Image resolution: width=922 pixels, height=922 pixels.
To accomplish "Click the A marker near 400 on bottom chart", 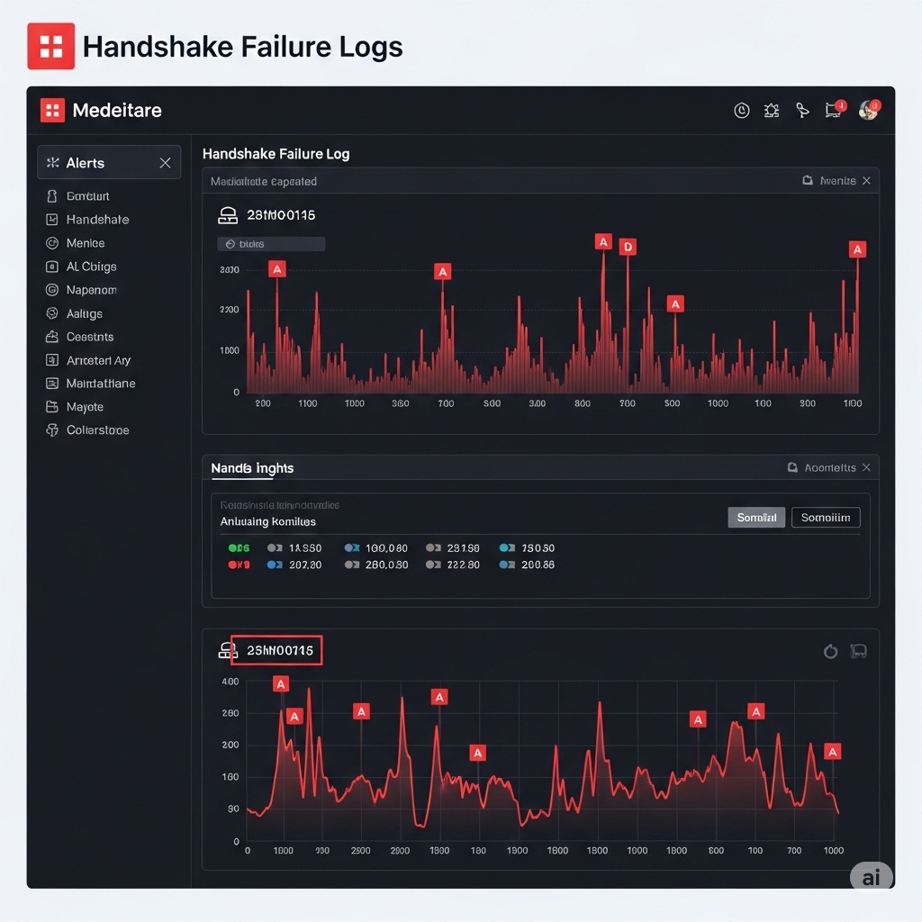I will click(x=281, y=684).
